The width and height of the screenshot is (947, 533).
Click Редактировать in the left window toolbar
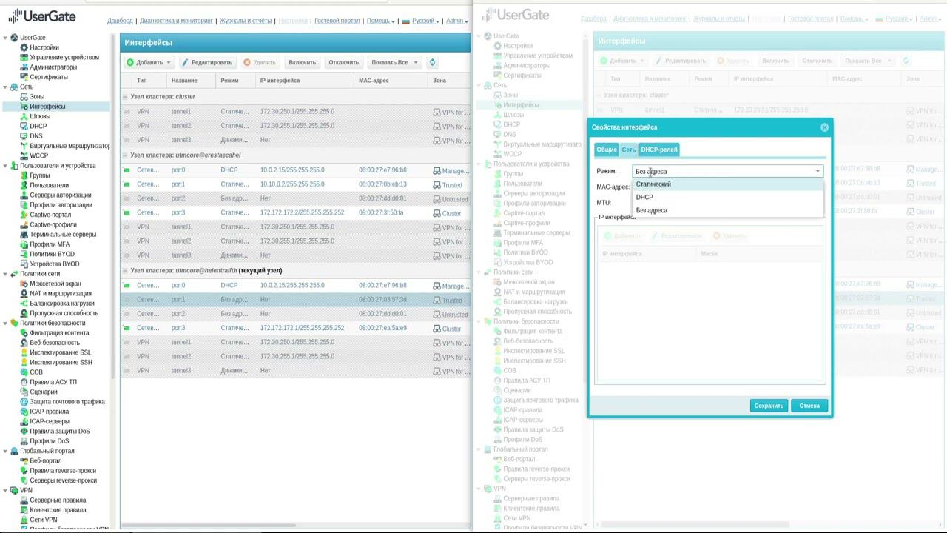[207, 63]
